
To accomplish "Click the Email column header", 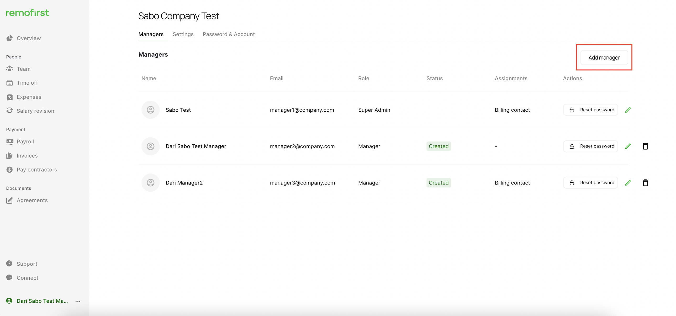I will [277, 78].
